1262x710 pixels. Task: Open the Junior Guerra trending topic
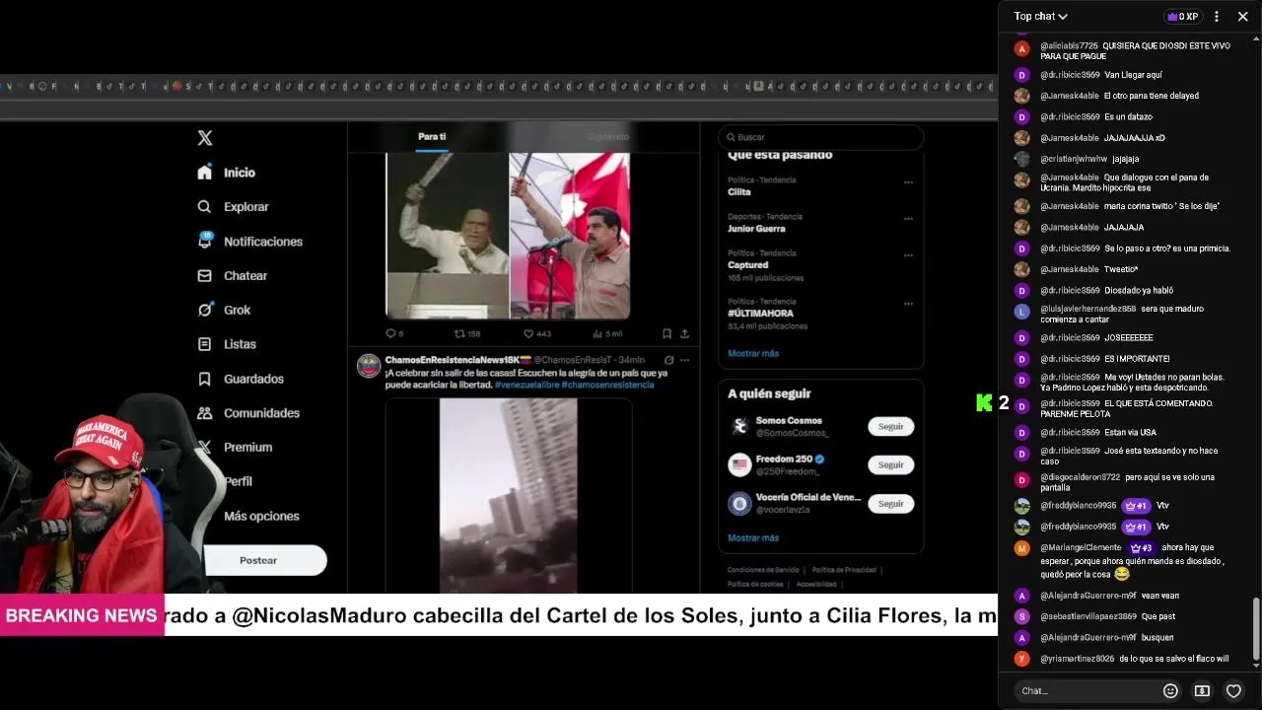click(756, 229)
